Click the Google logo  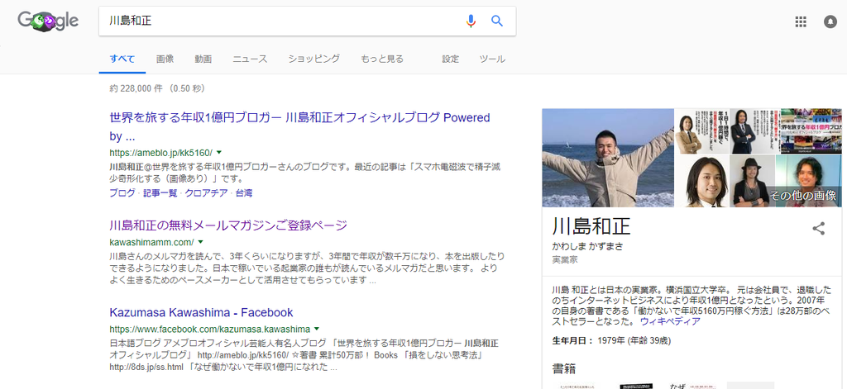48,21
